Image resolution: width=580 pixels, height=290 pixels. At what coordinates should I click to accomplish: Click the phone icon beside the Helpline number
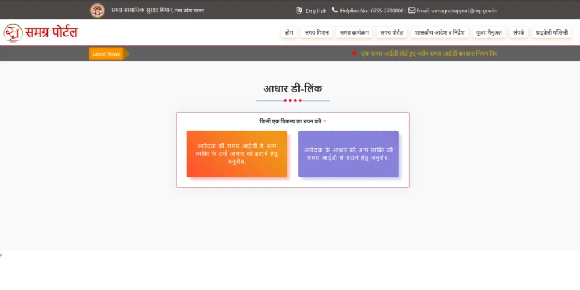point(335,10)
